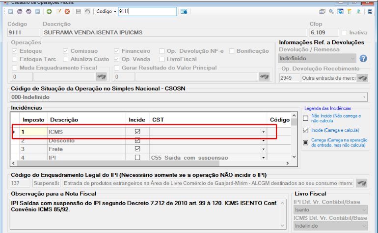Image resolution: width=378 pixels, height=233 pixels.
Task: Click the Cfop field 6.109
Action: (x=324, y=32)
